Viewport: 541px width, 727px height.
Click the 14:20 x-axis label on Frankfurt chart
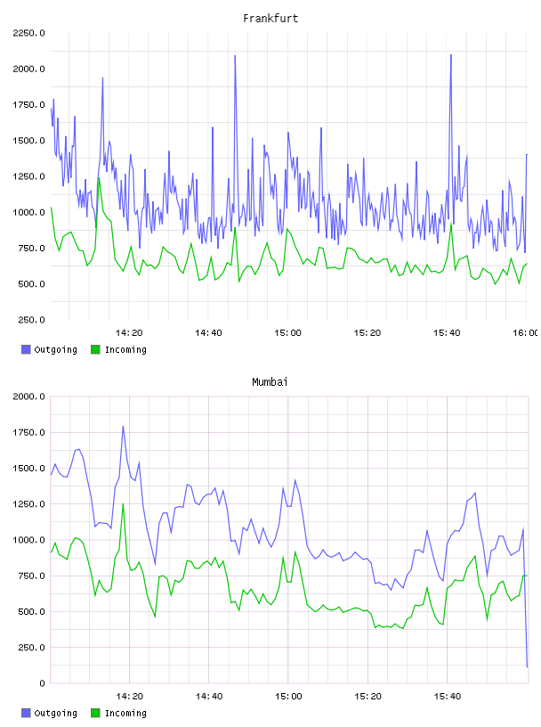tap(129, 333)
